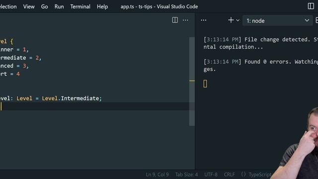Click the value 2 in enum

[37, 58]
